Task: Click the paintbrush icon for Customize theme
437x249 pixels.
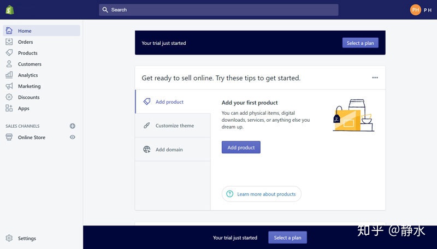Action: 146,126
